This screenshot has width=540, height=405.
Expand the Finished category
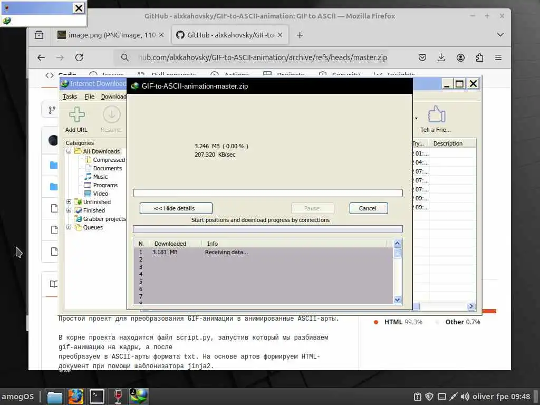69,210
